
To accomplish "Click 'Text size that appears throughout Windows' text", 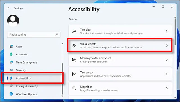I will pyautogui.click(x=112, y=33).
